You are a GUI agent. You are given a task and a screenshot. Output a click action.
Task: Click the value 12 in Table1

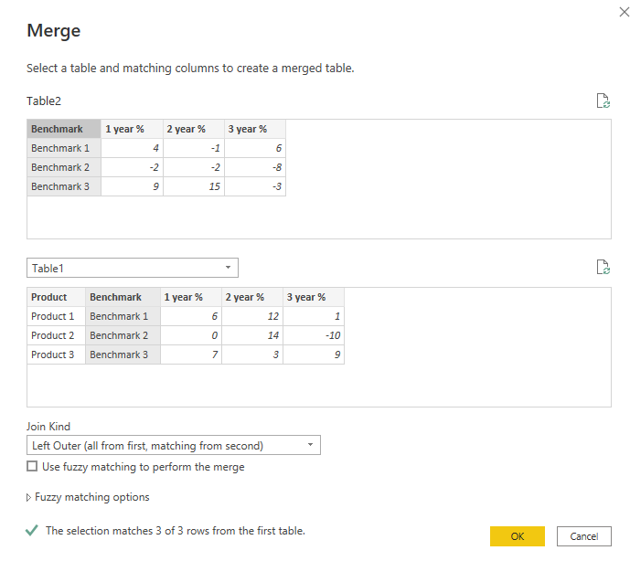point(252,316)
